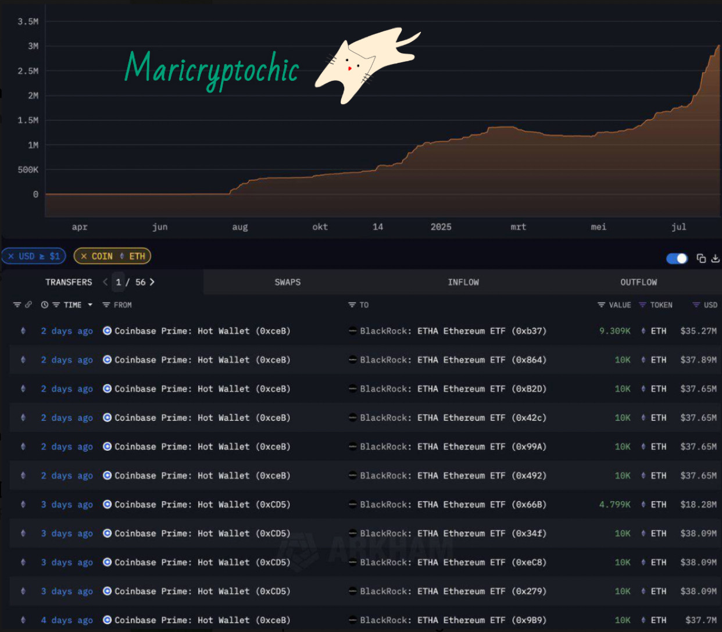Go to the previous transfers page
This screenshot has width=722, height=632.
click(105, 282)
